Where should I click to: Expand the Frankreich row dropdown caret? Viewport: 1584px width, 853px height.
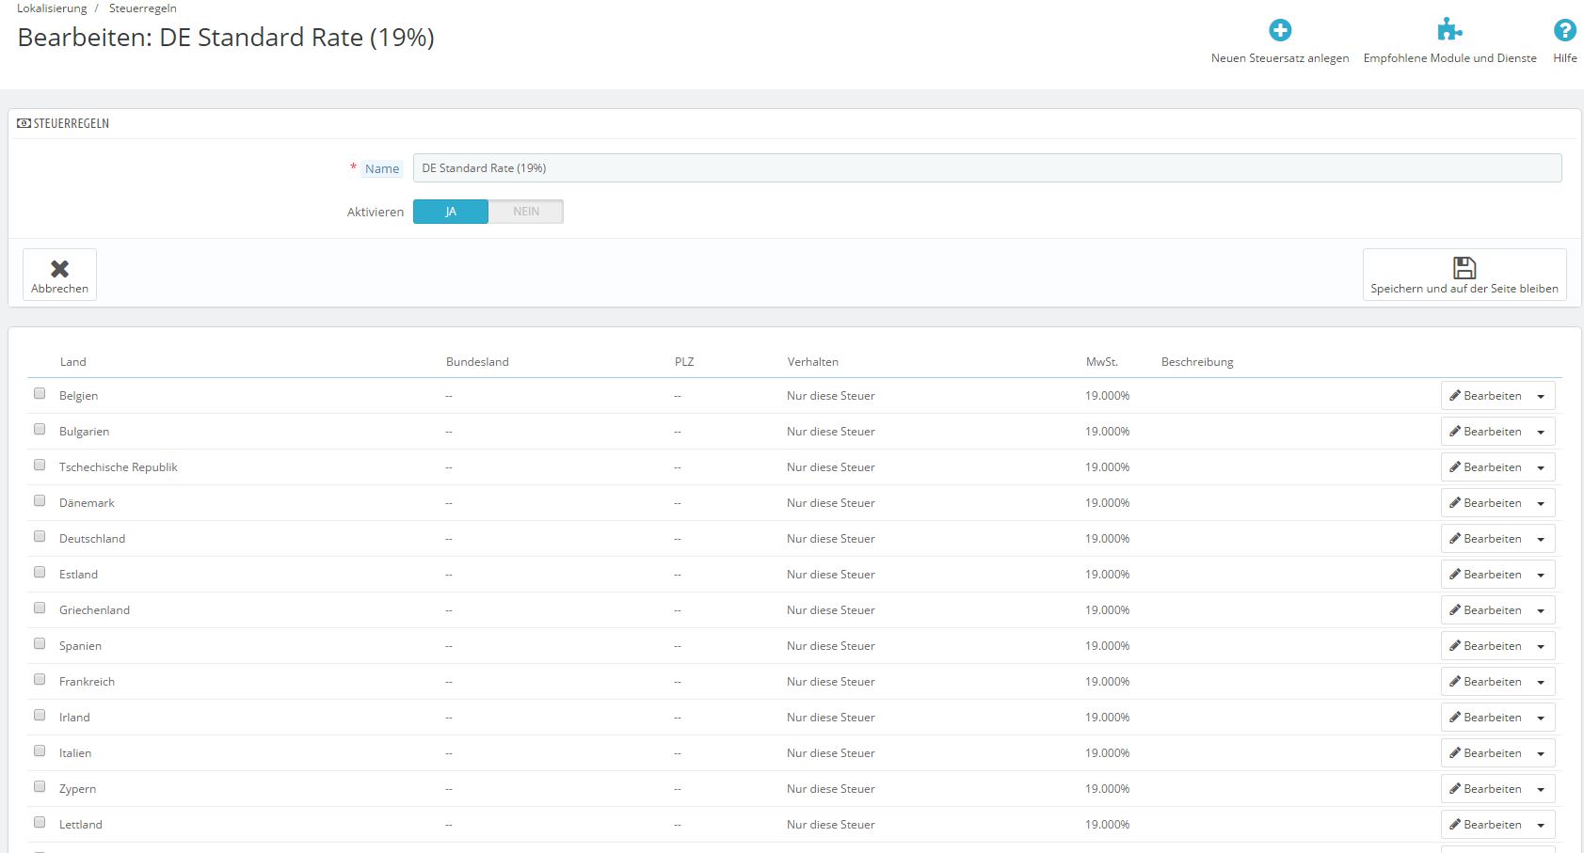1541,682
